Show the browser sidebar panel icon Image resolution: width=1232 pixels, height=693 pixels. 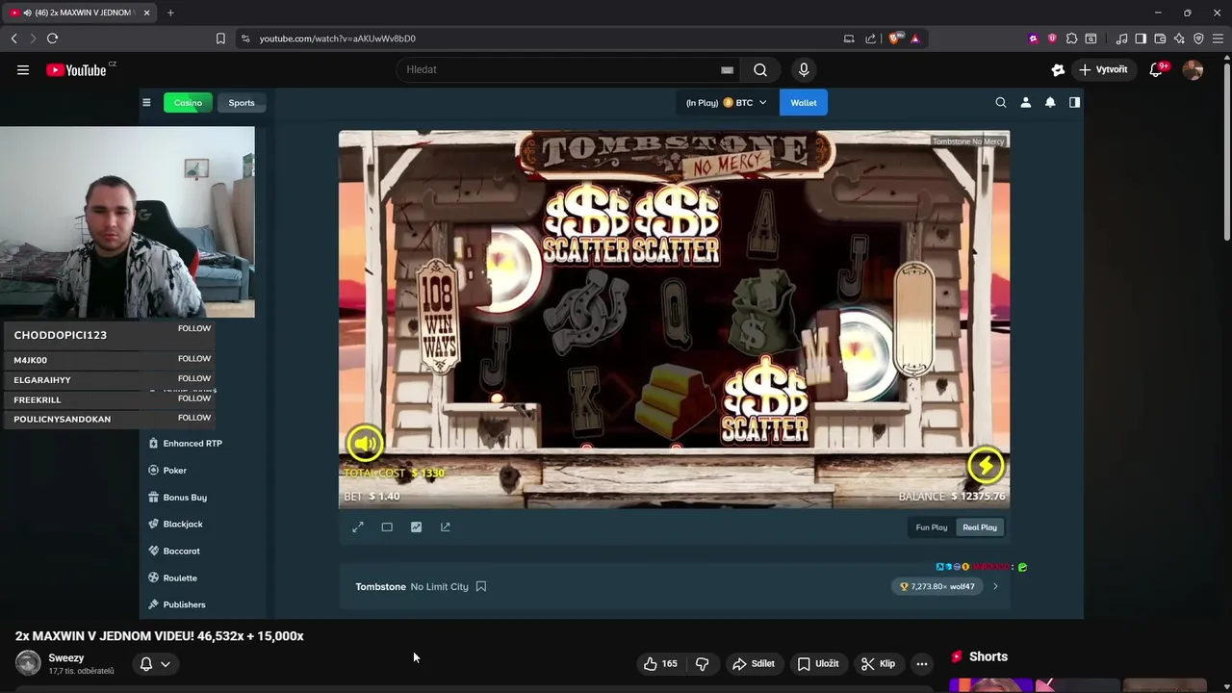pyautogui.click(x=1141, y=38)
